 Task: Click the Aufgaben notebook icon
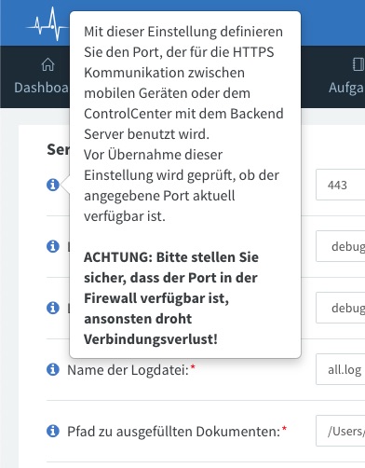(x=358, y=64)
